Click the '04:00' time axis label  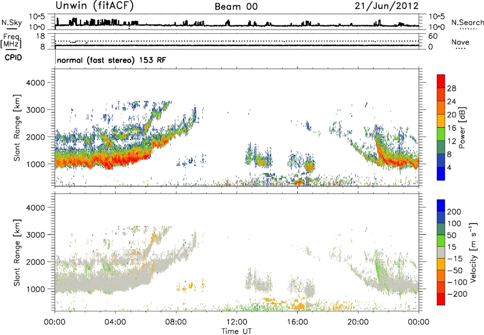point(115,322)
